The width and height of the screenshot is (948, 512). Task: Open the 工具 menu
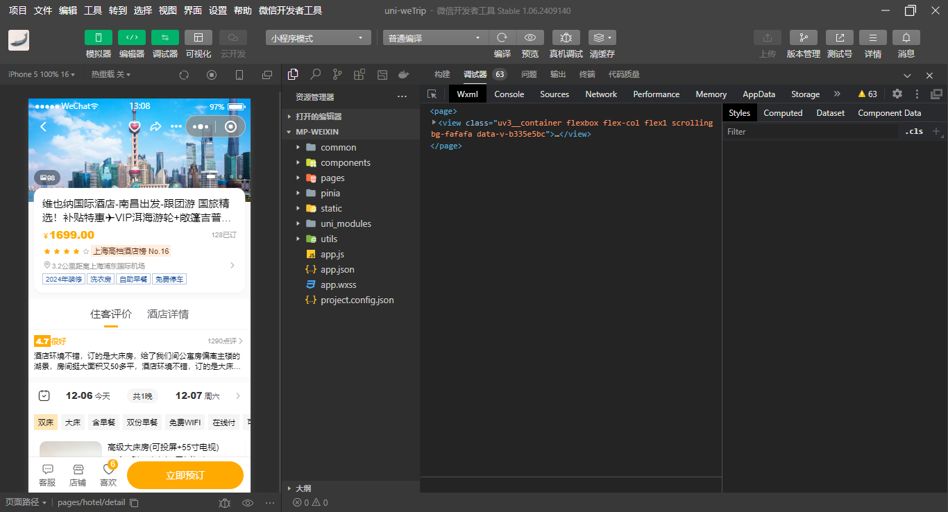click(x=93, y=10)
